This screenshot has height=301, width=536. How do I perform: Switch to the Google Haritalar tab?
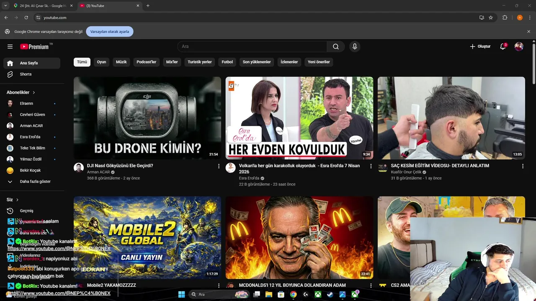[x=43, y=6]
